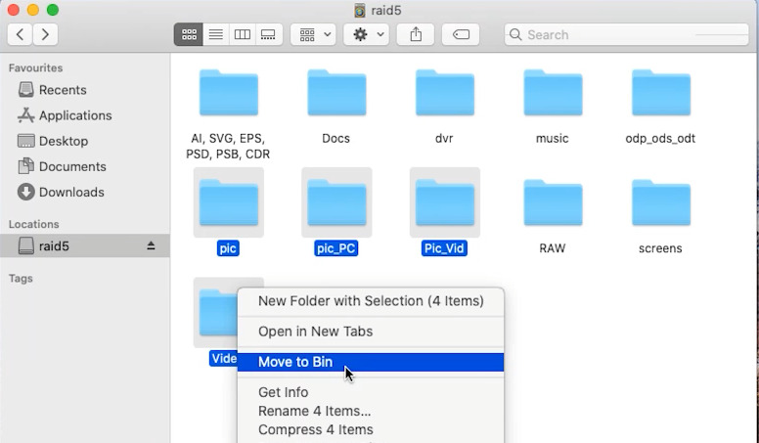The image size is (759, 443).
Task: Choose Open in New Tabs
Action: tap(371, 332)
